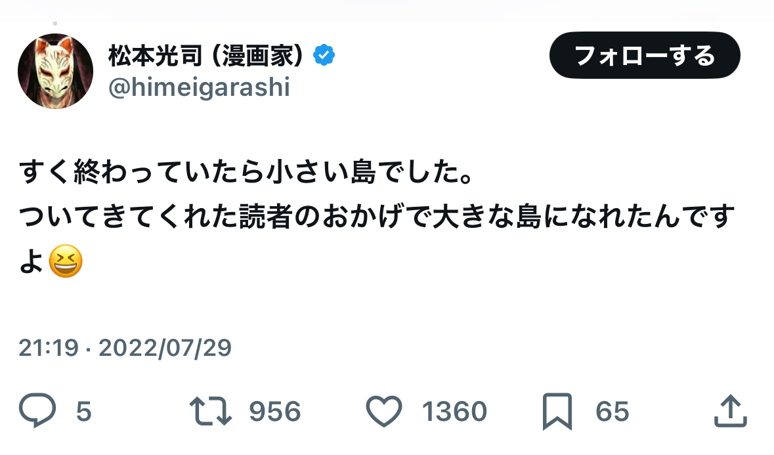Screen dimensions: 774x455
Task: Click the @himeigarashi handle
Action: 198,87
